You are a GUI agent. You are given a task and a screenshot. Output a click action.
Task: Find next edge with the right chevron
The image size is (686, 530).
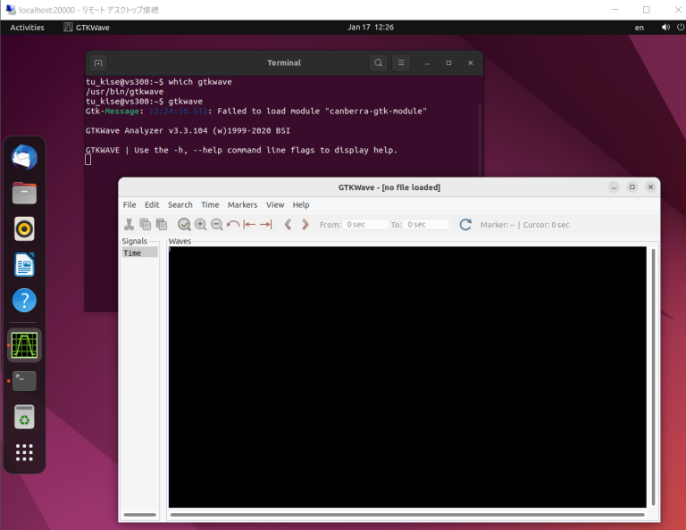305,225
